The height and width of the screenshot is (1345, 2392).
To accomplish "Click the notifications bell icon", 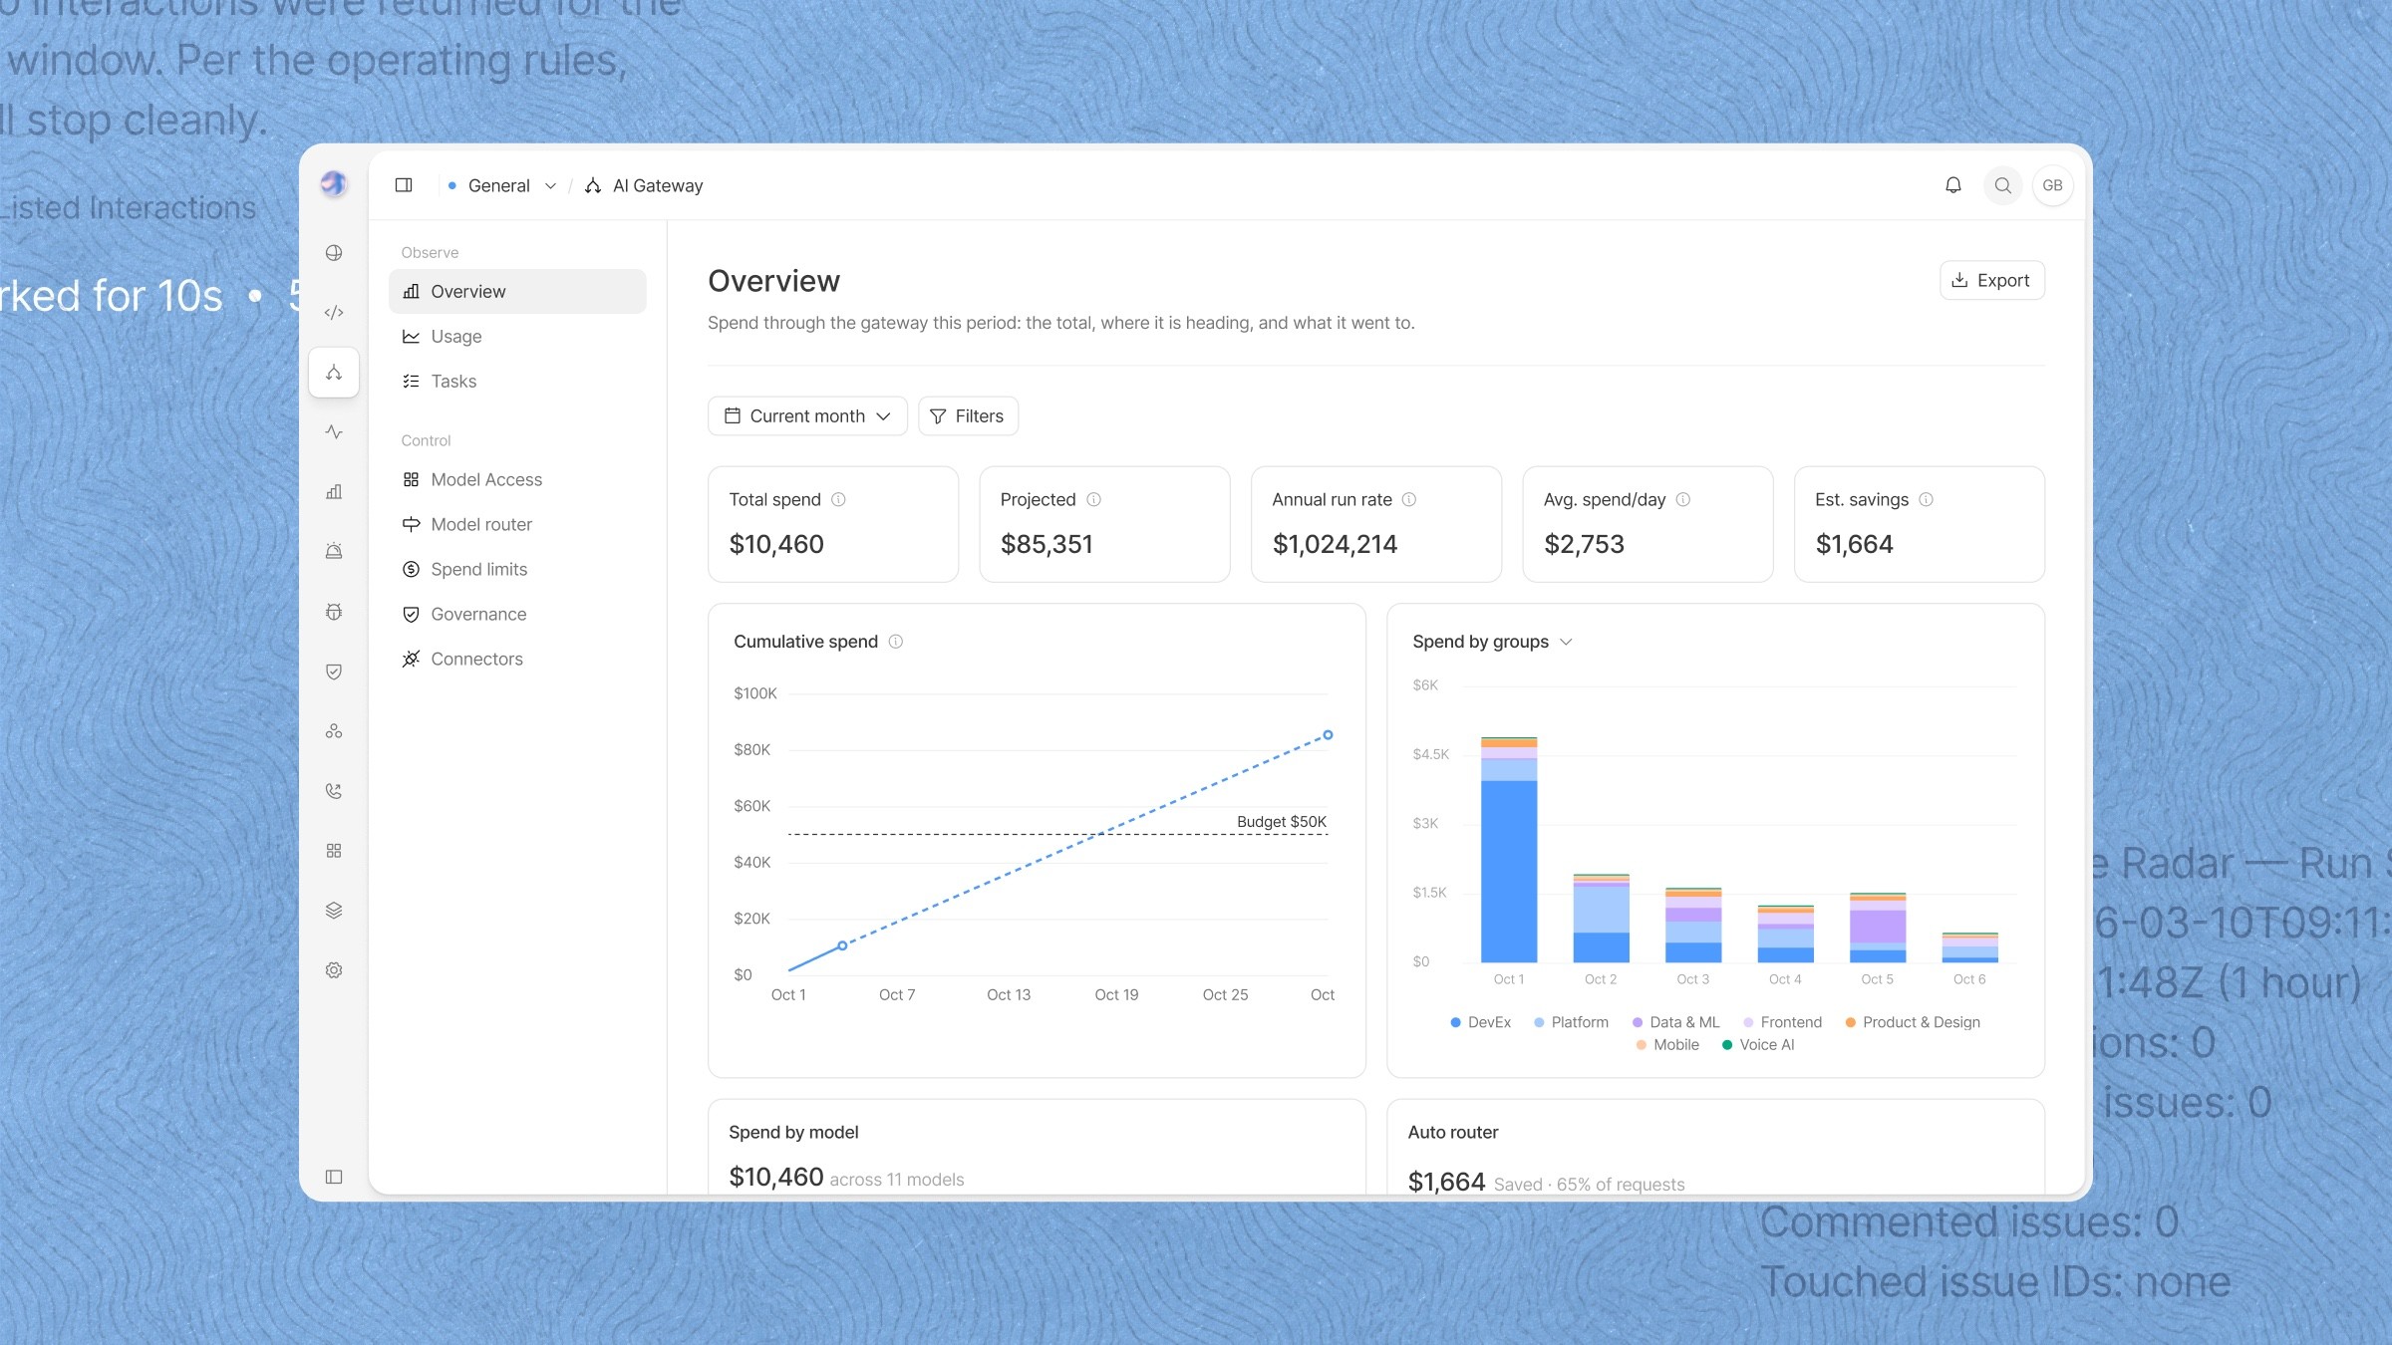I will pos(1953,185).
